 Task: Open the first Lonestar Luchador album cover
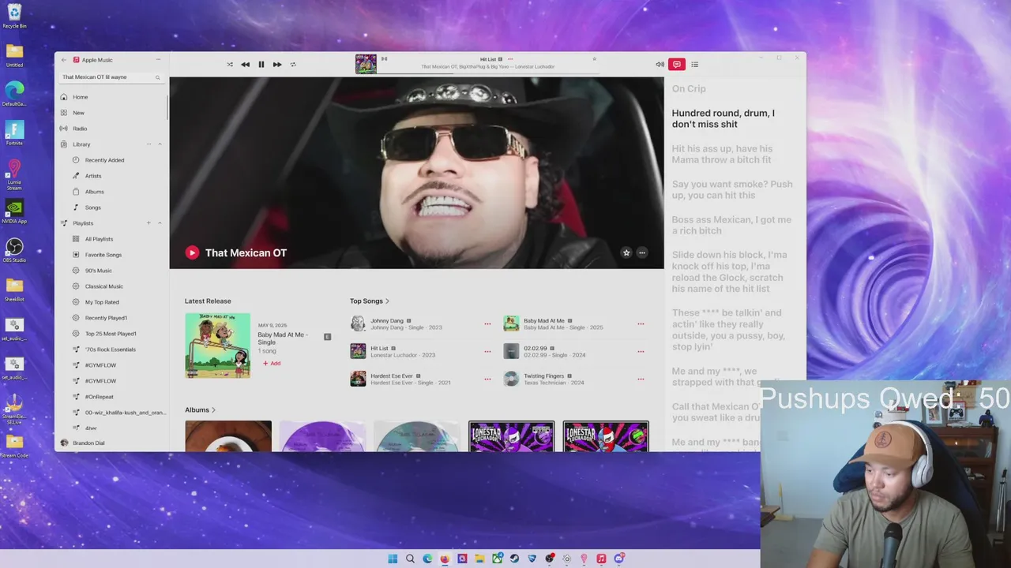[x=512, y=436]
